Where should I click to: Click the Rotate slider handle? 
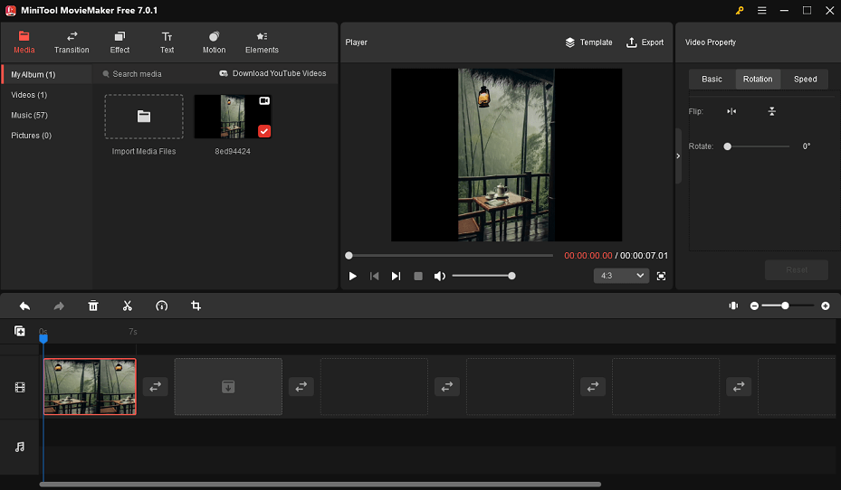(x=727, y=146)
